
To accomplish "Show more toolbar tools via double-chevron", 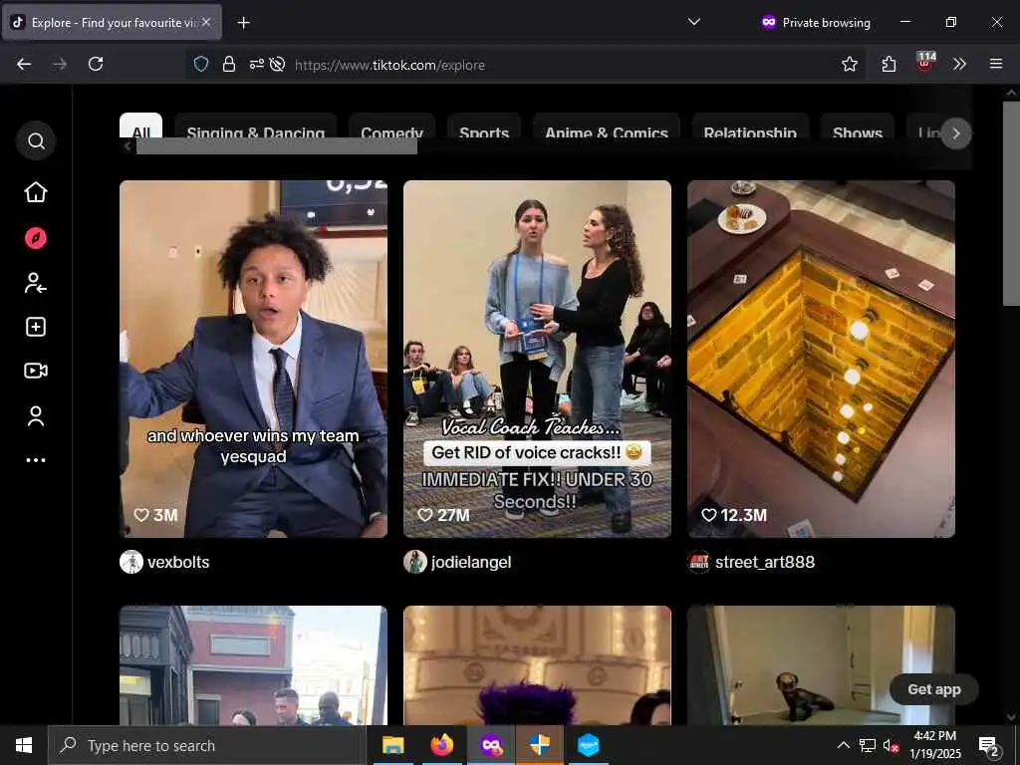I will pyautogui.click(x=959, y=64).
